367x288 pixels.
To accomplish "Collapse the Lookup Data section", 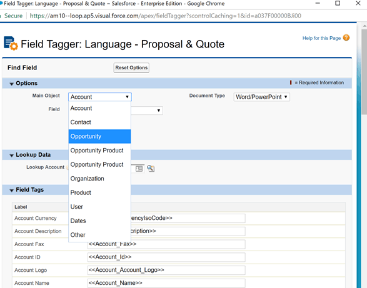I will point(11,156).
